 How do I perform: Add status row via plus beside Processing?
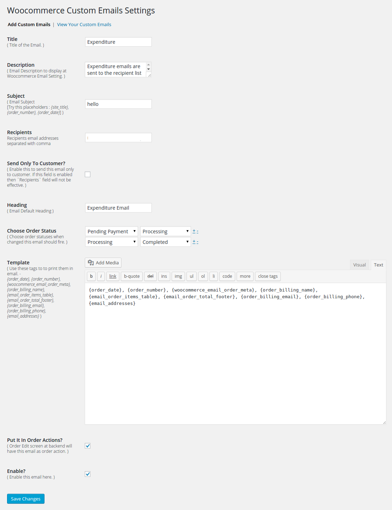pos(194,231)
